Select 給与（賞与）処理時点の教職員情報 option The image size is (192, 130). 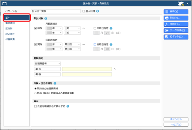point(35,93)
